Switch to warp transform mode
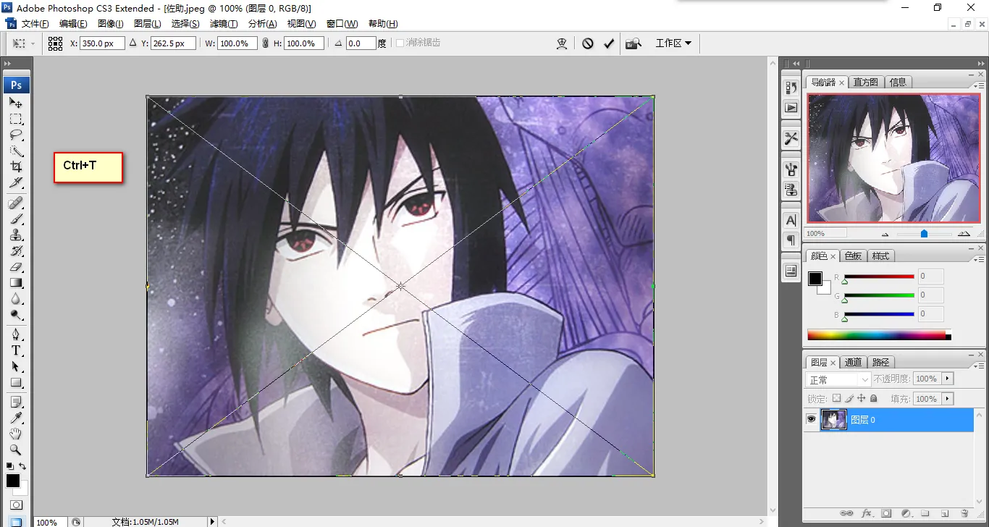This screenshot has width=989, height=527. click(x=562, y=43)
